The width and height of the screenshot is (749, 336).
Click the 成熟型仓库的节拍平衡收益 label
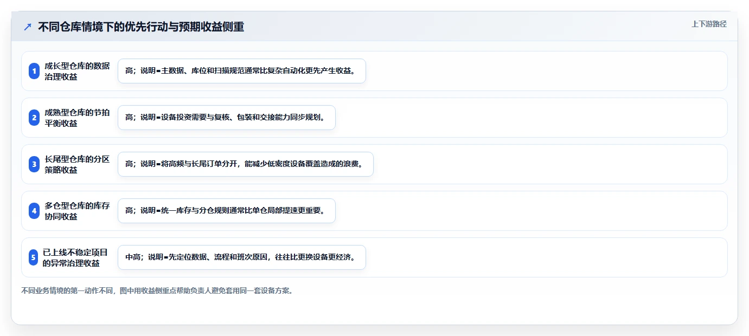77,118
